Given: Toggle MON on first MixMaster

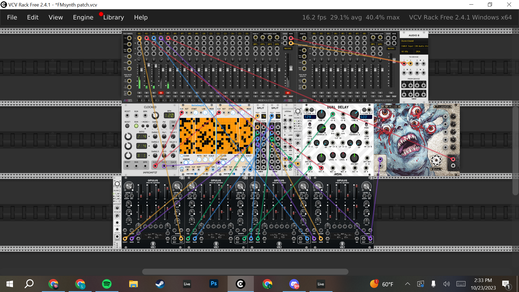Looking at the screenshot, I should click(291, 96).
